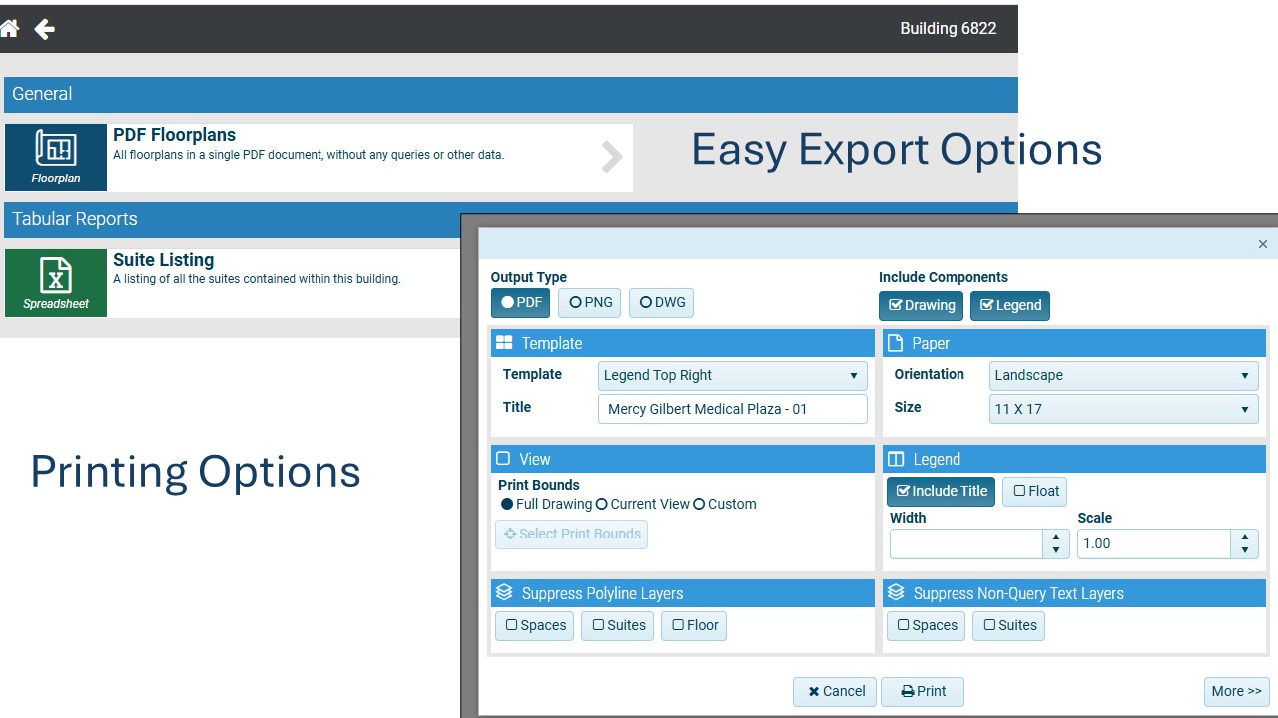Click the back arrow icon
The width and height of the screenshot is (1278, 718).
click(x=44, y=29)
